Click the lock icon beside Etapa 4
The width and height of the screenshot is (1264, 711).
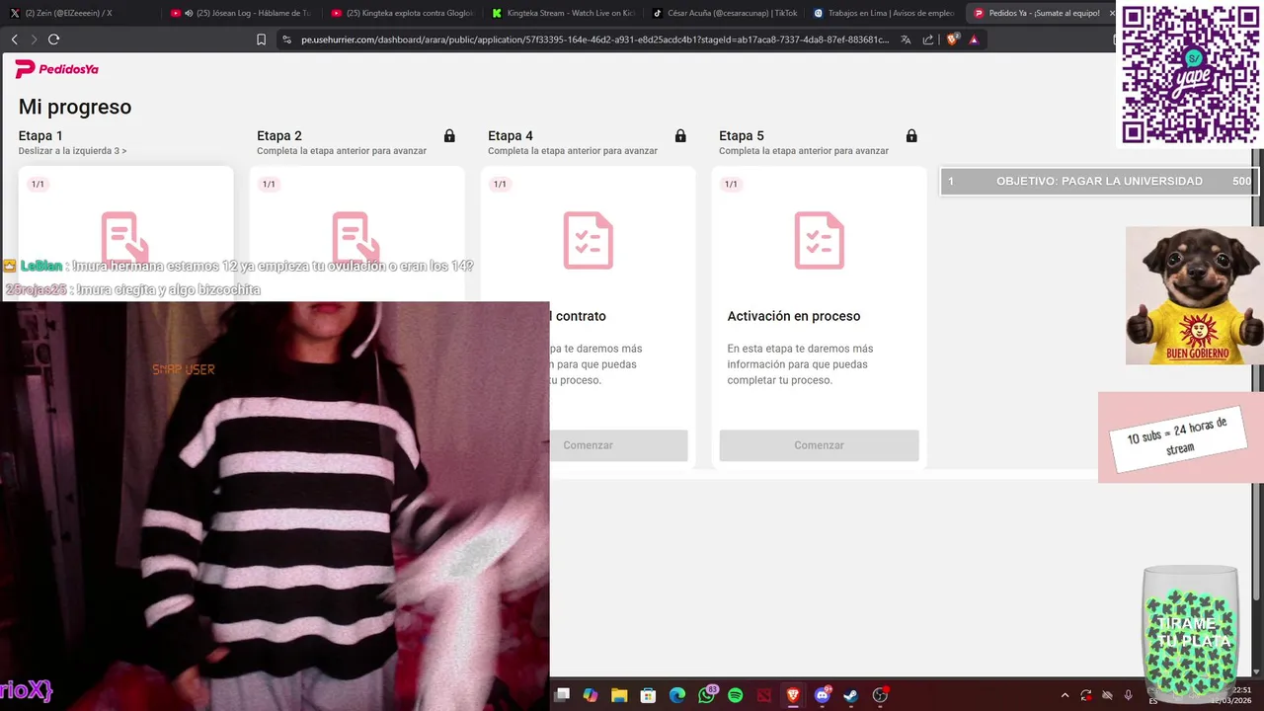pos(680,136)
